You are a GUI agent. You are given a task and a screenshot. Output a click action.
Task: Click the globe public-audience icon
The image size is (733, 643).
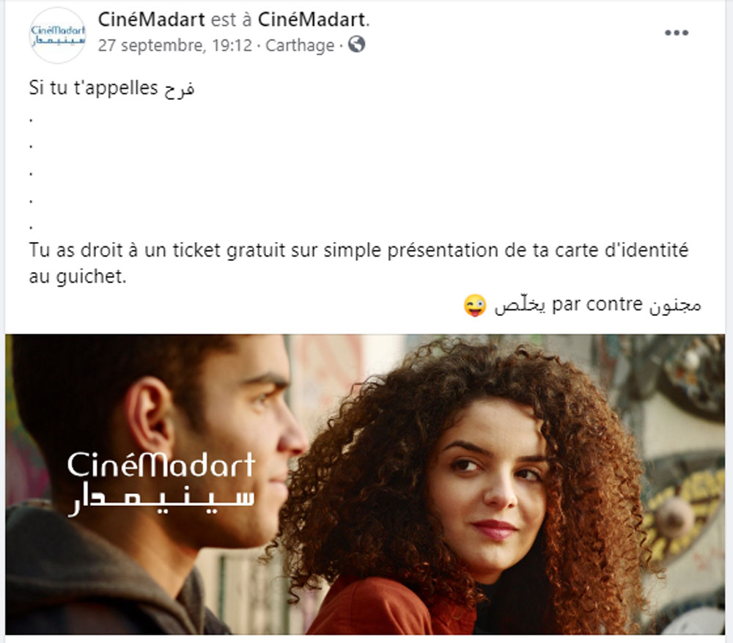357,45
